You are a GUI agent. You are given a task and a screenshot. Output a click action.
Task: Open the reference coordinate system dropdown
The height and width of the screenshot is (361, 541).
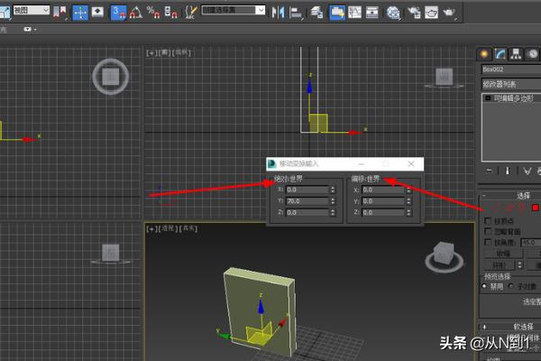[x=31, y=10]
